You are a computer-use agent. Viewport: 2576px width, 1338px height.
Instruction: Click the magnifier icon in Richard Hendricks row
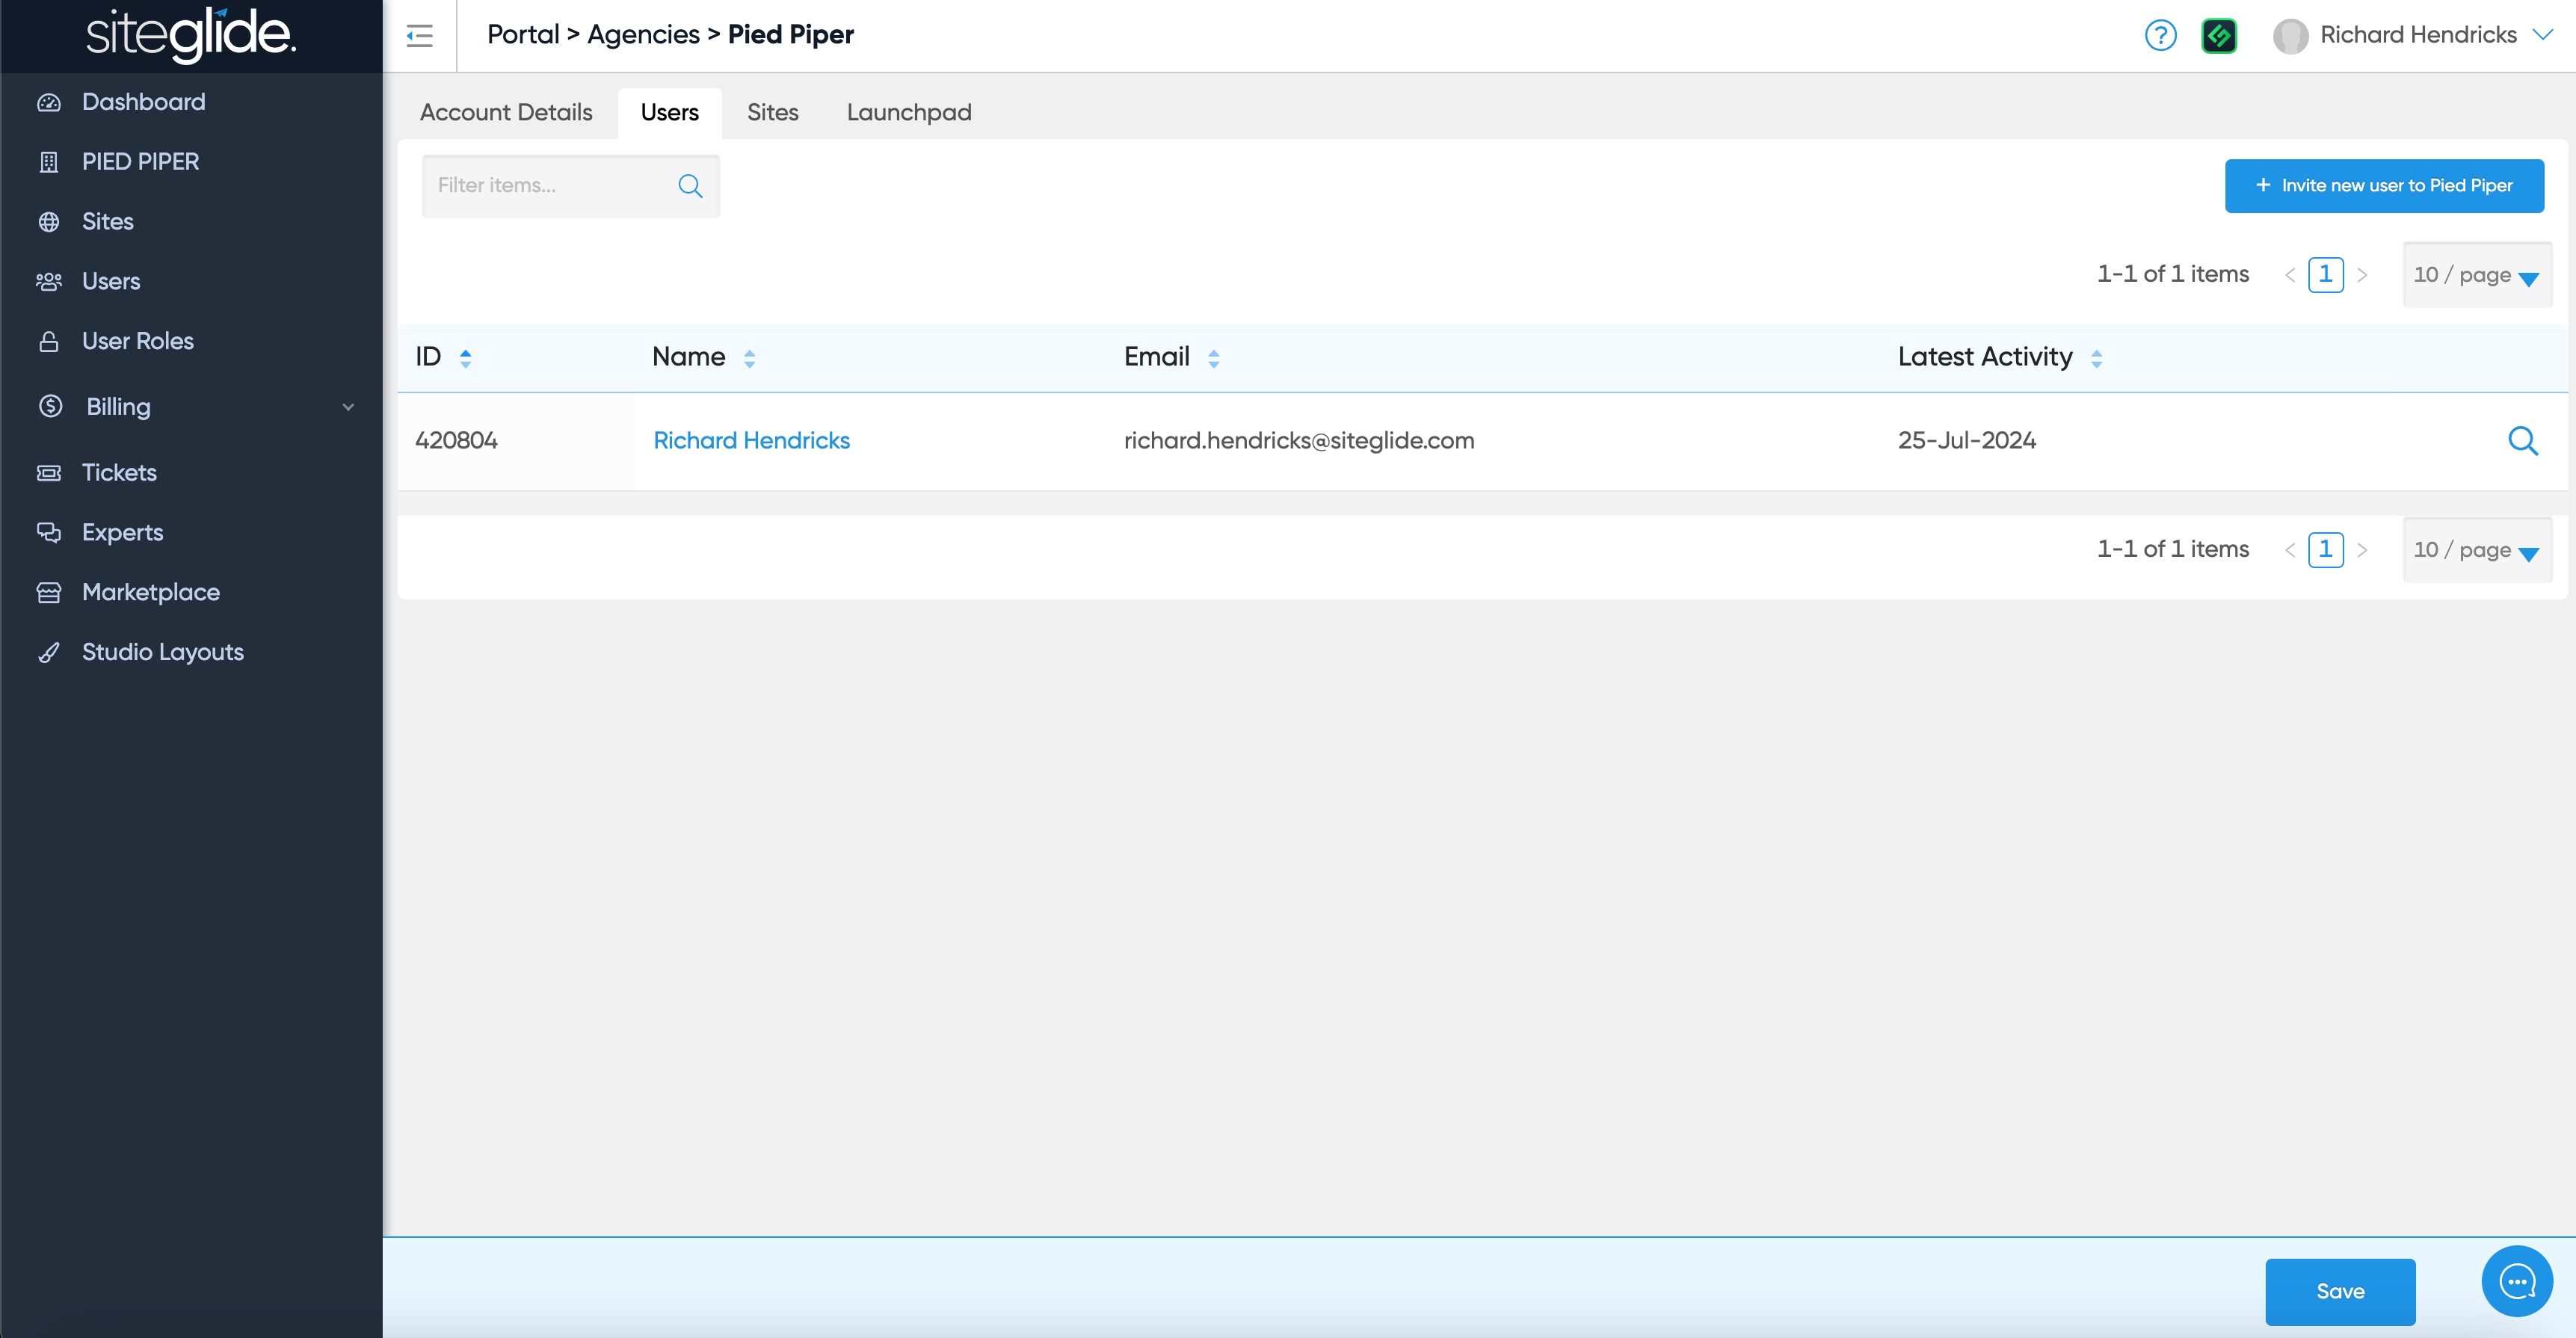click(2522, 441)
